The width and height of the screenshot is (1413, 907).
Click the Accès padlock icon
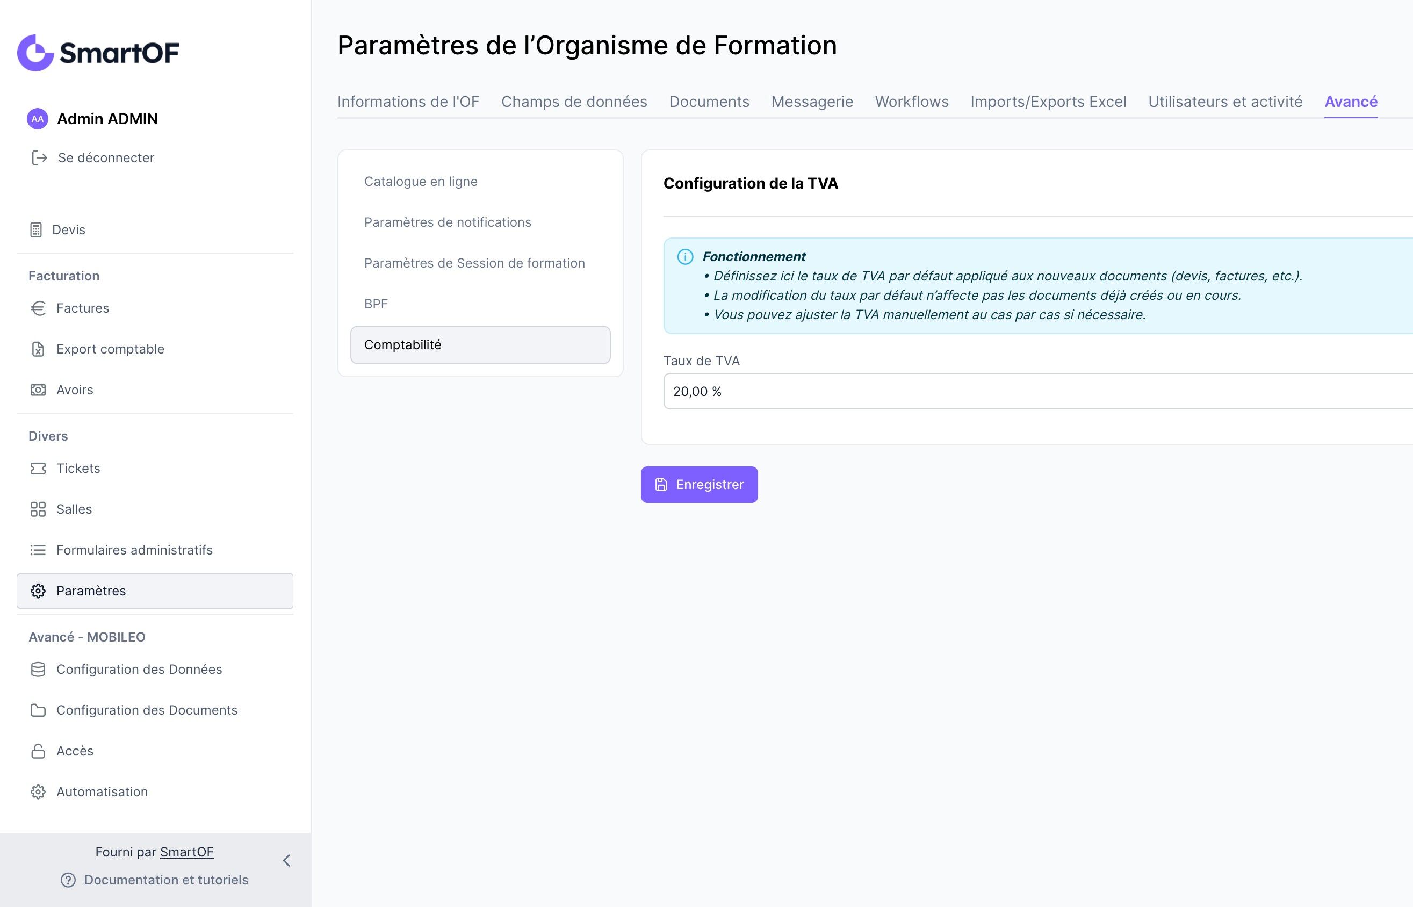click(x=38, y=751)
